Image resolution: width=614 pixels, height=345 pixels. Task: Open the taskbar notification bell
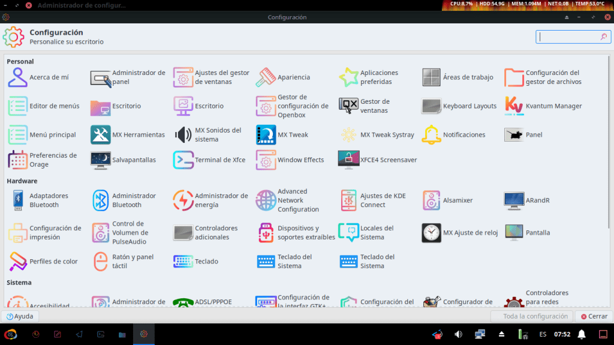pos(581,334)
